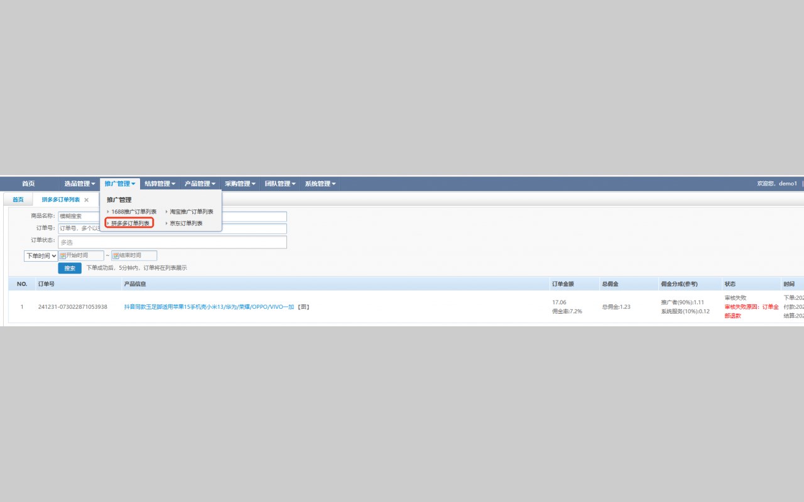The height and width of the screenshot is (502, 804).
Task: Click the 佣金率:7.2% text
Action: coord(567,311)
